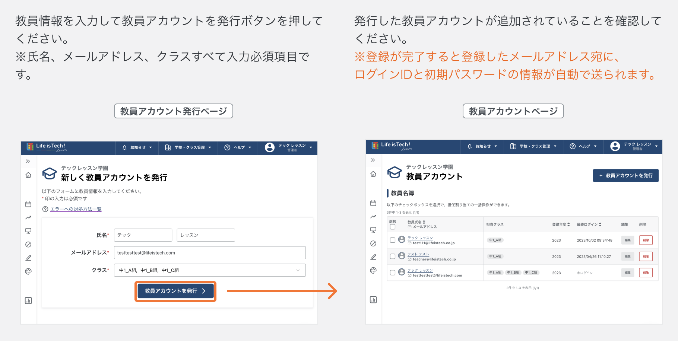Click the check-circle icon in the sidebar
The width and height of the screenshot is (678, 341).
click(28, 244)
